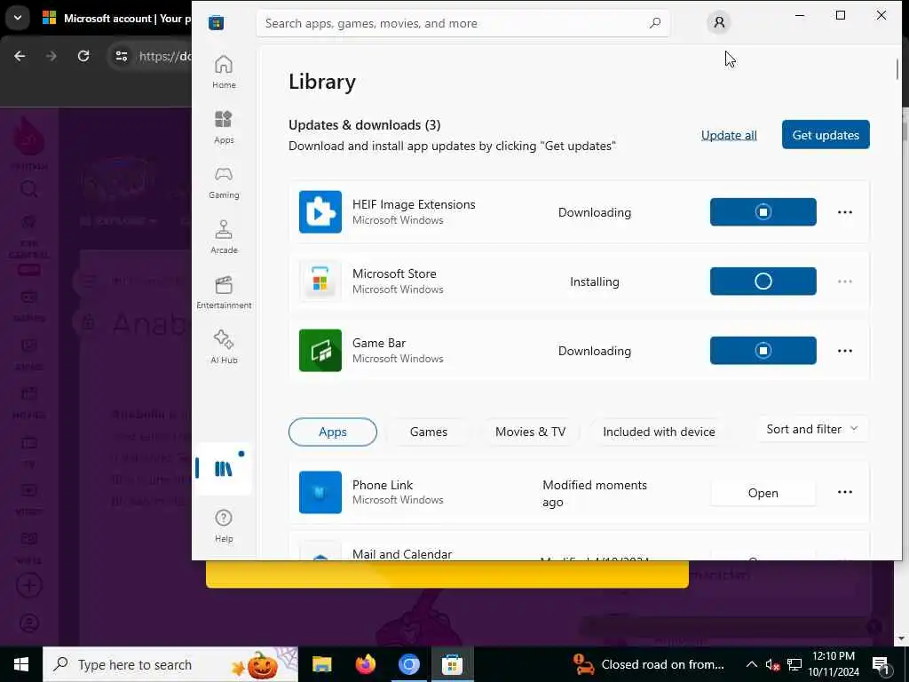Click the Get updates button
Viewport: 909px width, 682px height.
(x=826, y=135)
